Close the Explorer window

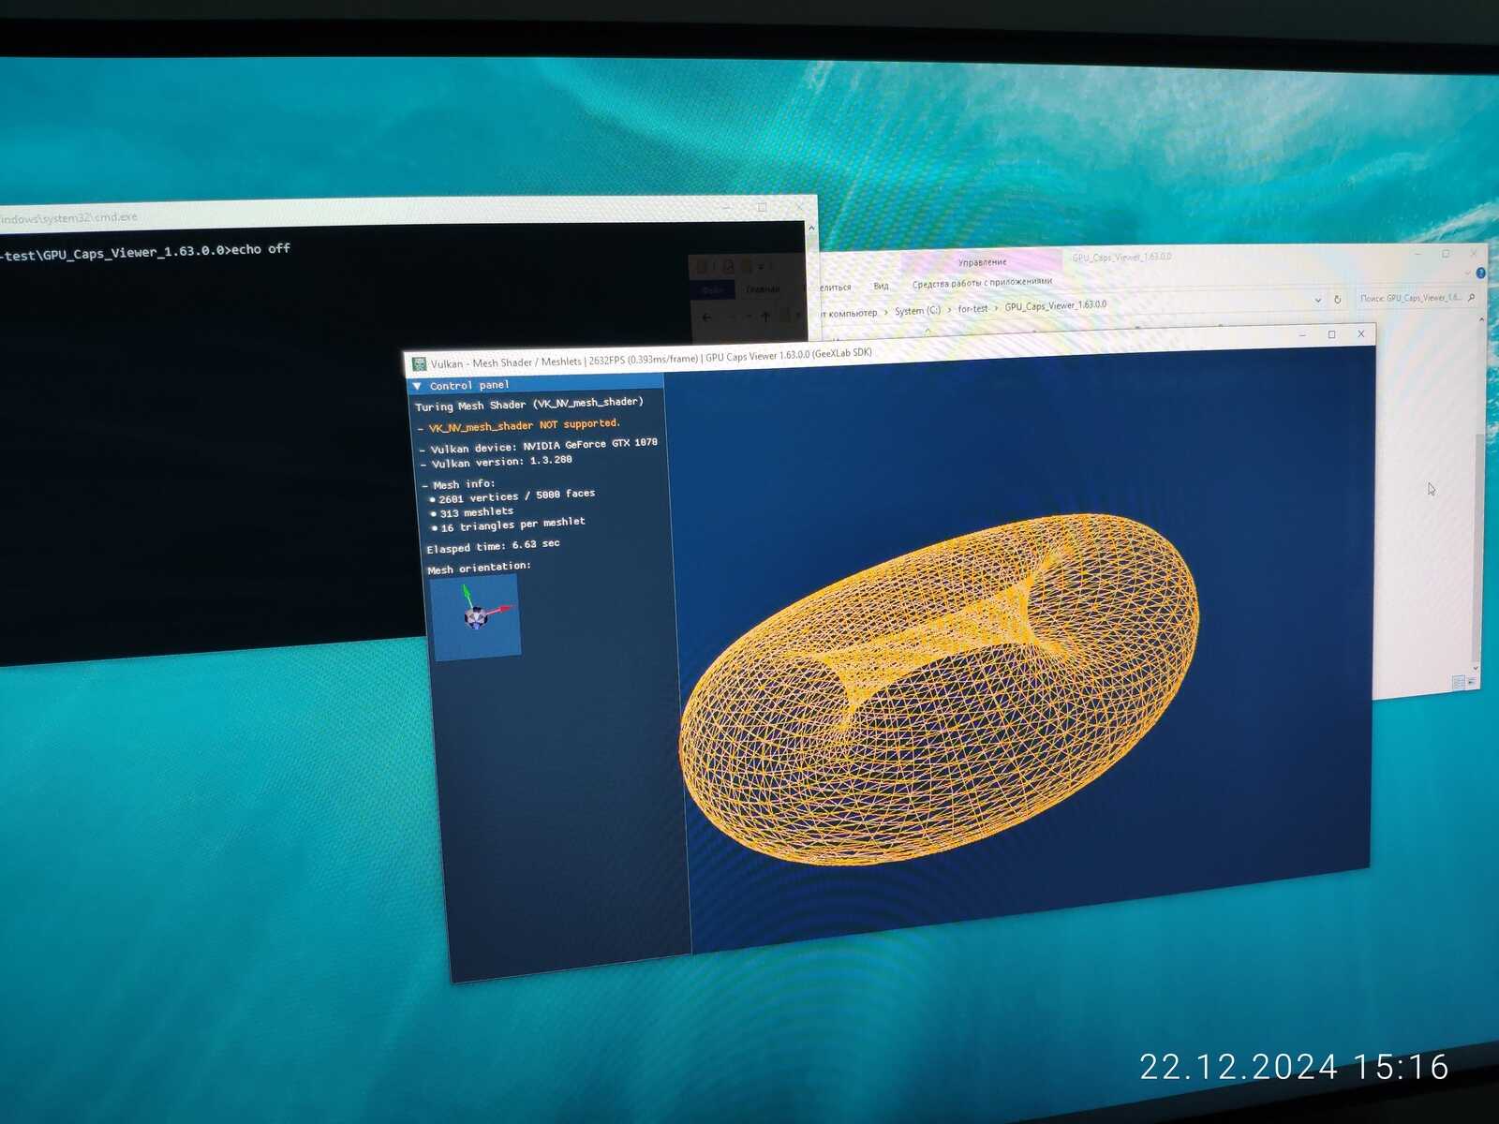tap(1474, 253)
